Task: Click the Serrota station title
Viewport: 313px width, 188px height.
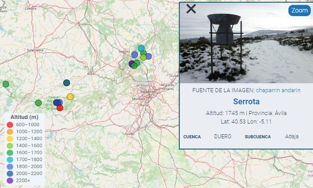Action: point(246,102)
